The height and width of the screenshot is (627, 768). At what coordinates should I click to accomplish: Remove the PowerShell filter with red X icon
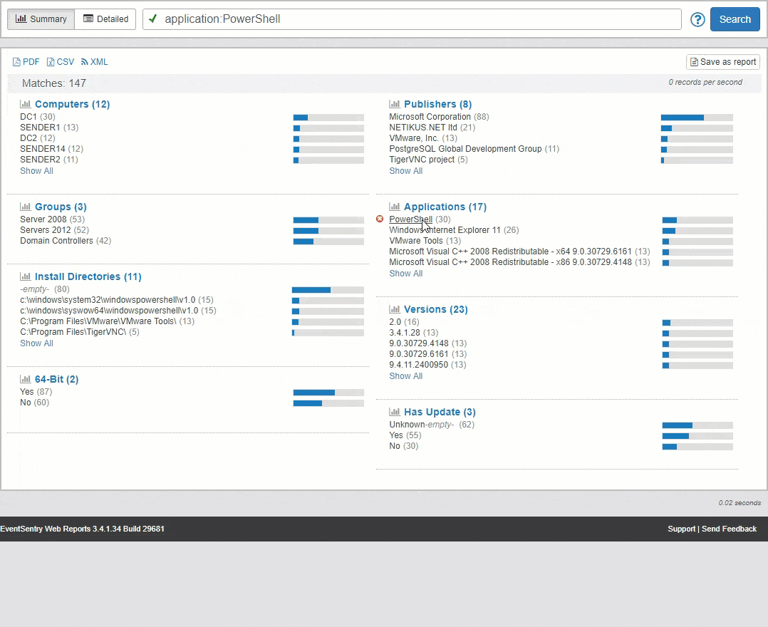(380, 219)
